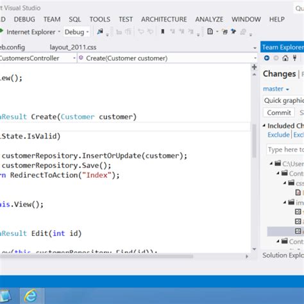
Task: Click the Team Explorer Back arrow
Action: click(x=267, y=58)
